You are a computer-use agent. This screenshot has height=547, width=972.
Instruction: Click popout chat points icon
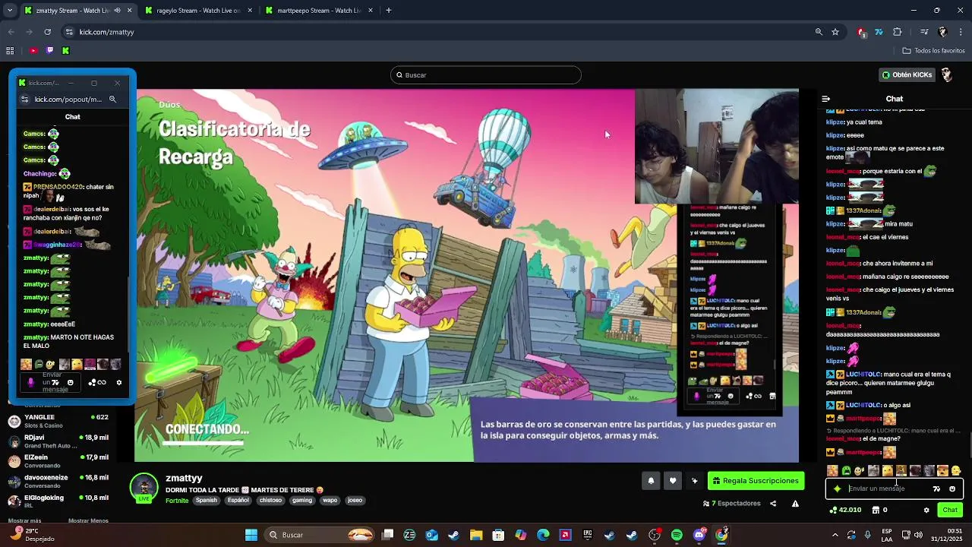click(x=97, y=382)
